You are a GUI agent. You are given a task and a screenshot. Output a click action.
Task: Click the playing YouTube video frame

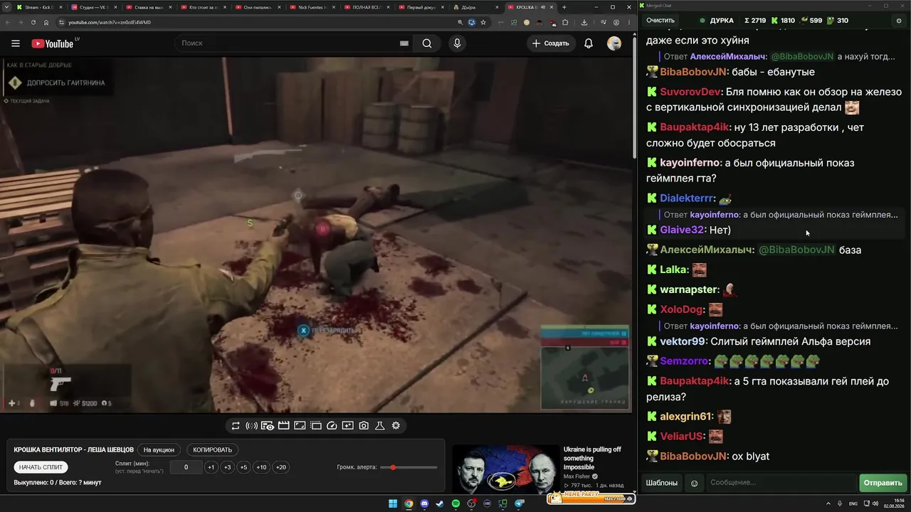pos(316,235)
